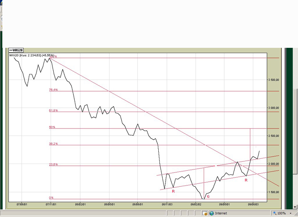Click the 76,4% Fibonacci level label
Viewport: 298px width, 217px height.
click(53, 90)
